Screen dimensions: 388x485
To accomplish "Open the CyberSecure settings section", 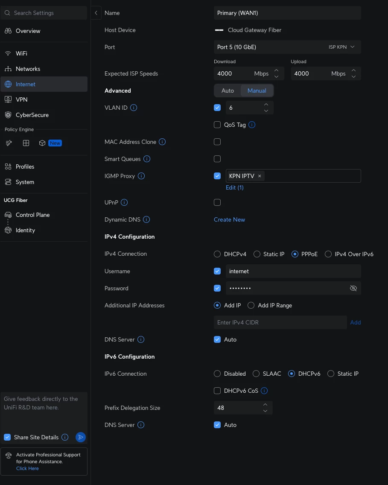I will tap(32, 115).
